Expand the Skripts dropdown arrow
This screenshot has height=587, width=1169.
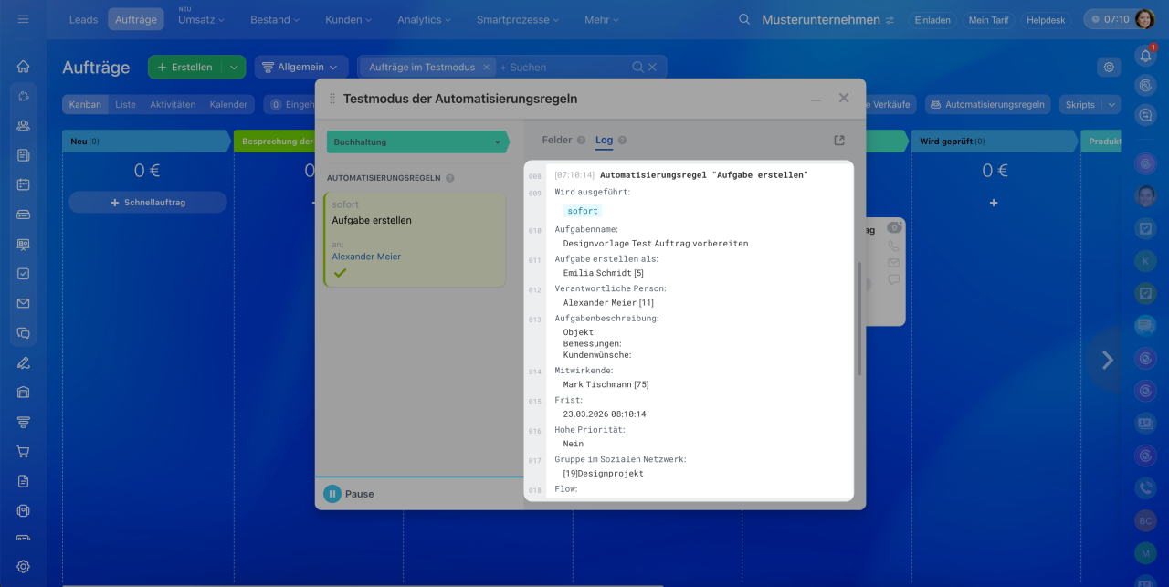[x=1111, y=104]
